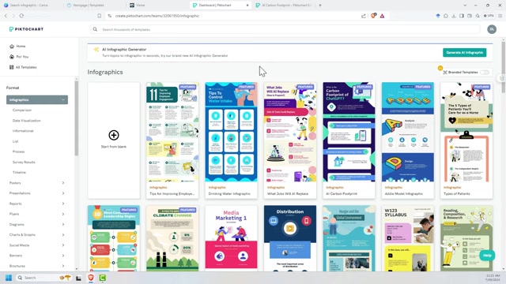Toggle Branded Templates switch
The height and width of the screenshot is (284, 506).
coord(485,72)
